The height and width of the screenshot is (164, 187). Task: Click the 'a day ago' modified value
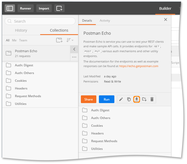pyautogui.click(x=110, y=76)
